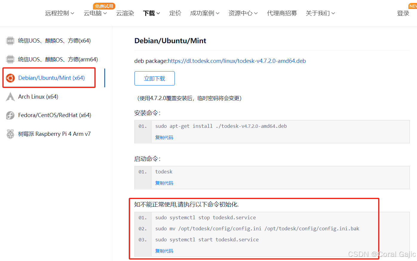
Task: Click 复制代码 under install command
Action: [x=164, y=137]
